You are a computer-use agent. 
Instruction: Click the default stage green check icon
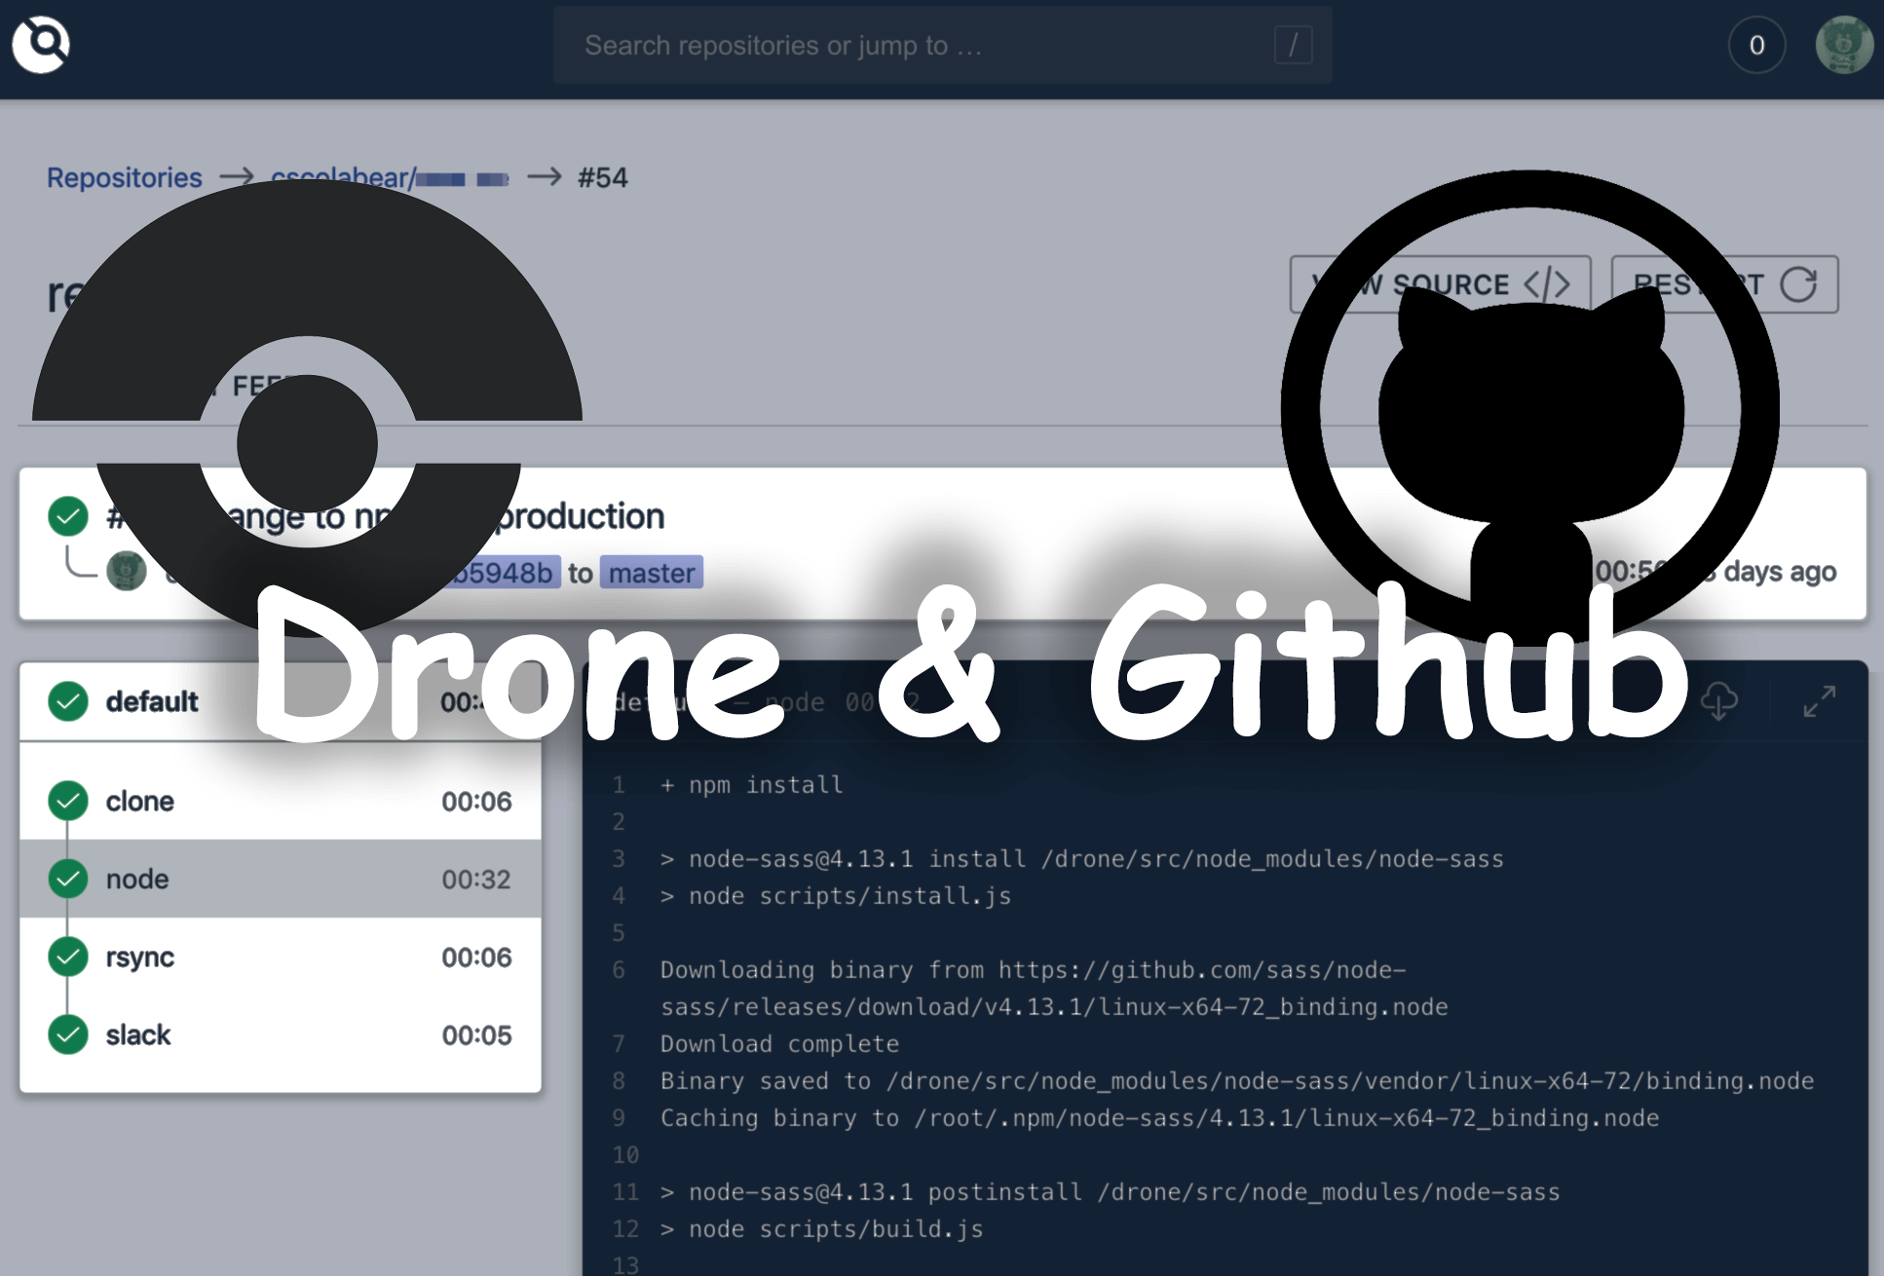pyautogui.click(x=68, y=701)
